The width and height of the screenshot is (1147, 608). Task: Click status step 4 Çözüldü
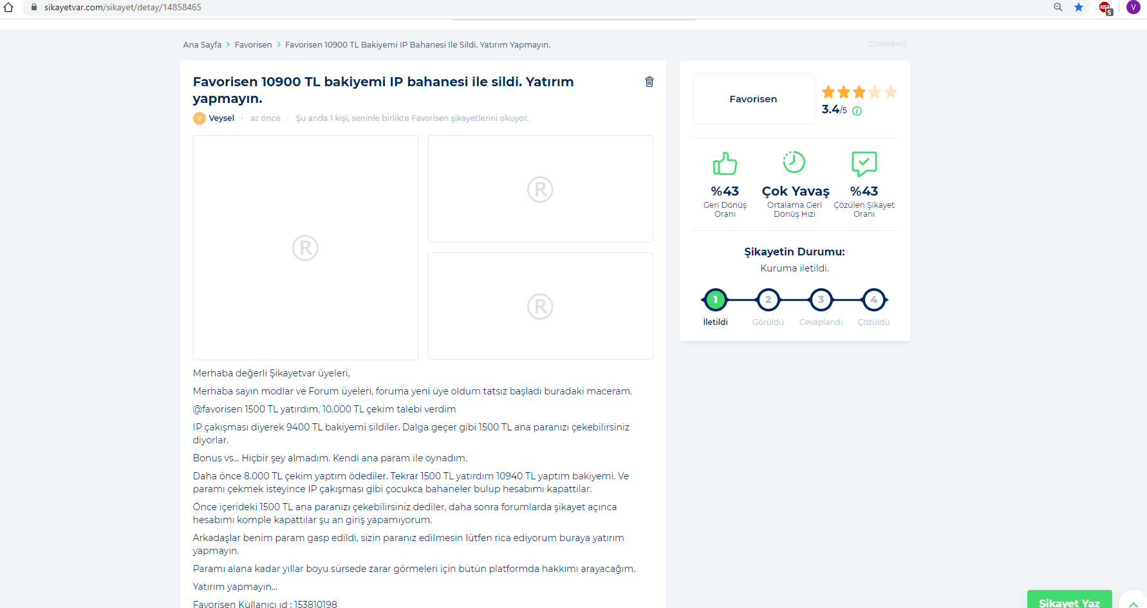pos(874,300)
